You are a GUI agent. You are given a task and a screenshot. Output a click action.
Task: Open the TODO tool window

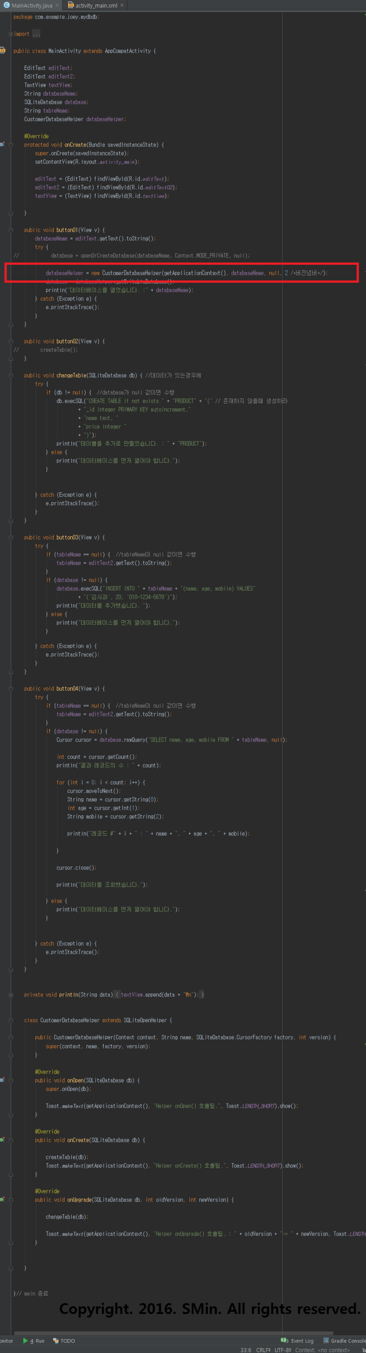tap(64, 1341)
